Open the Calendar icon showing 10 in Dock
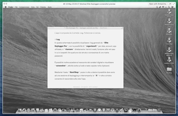The height and width of the screenshot is (116, 178). click(42, 110)
